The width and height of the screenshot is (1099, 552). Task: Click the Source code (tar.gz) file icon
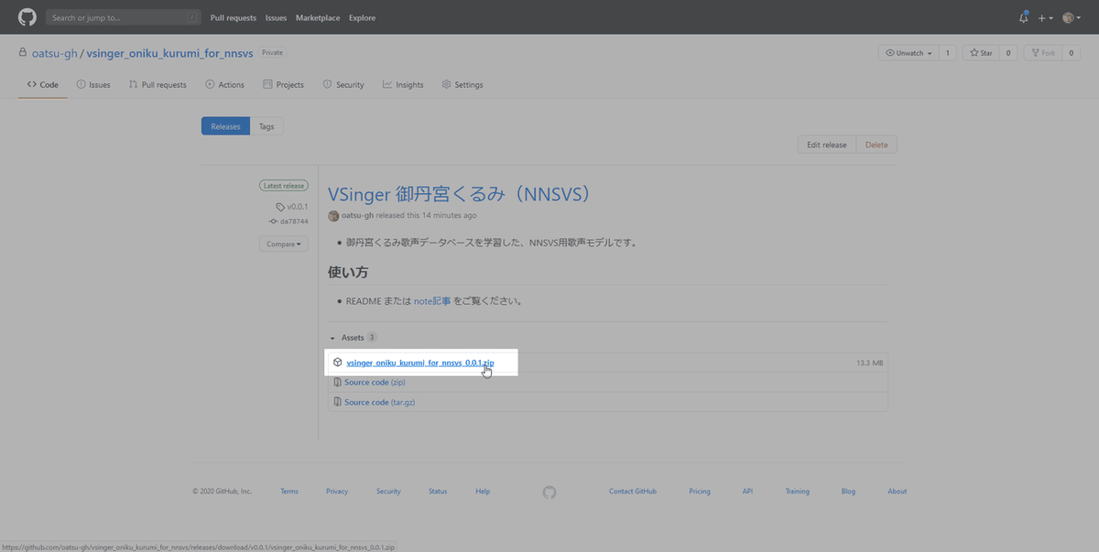(338, 402)
